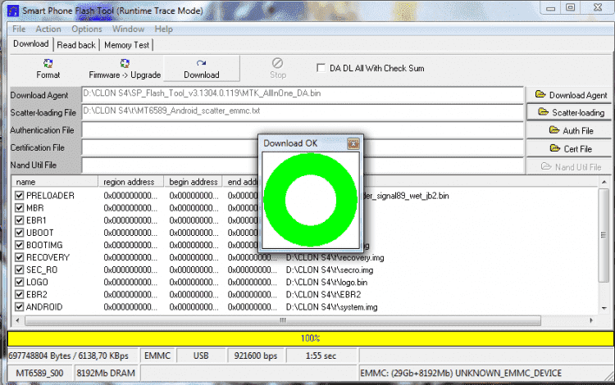Uncheck the LOGO partition
Screen dimensions: 615x385
[19, 282]
